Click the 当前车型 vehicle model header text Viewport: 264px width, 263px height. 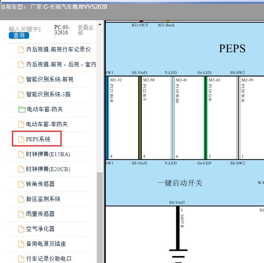(x=53, y=7)
